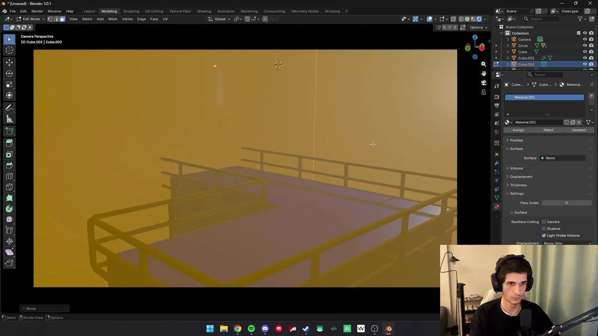Click the hand pan view icon
This screenshot has height=336, width=598.
(x=484, y=73)
